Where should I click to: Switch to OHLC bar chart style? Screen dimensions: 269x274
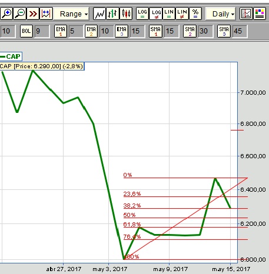click(112, 14)
